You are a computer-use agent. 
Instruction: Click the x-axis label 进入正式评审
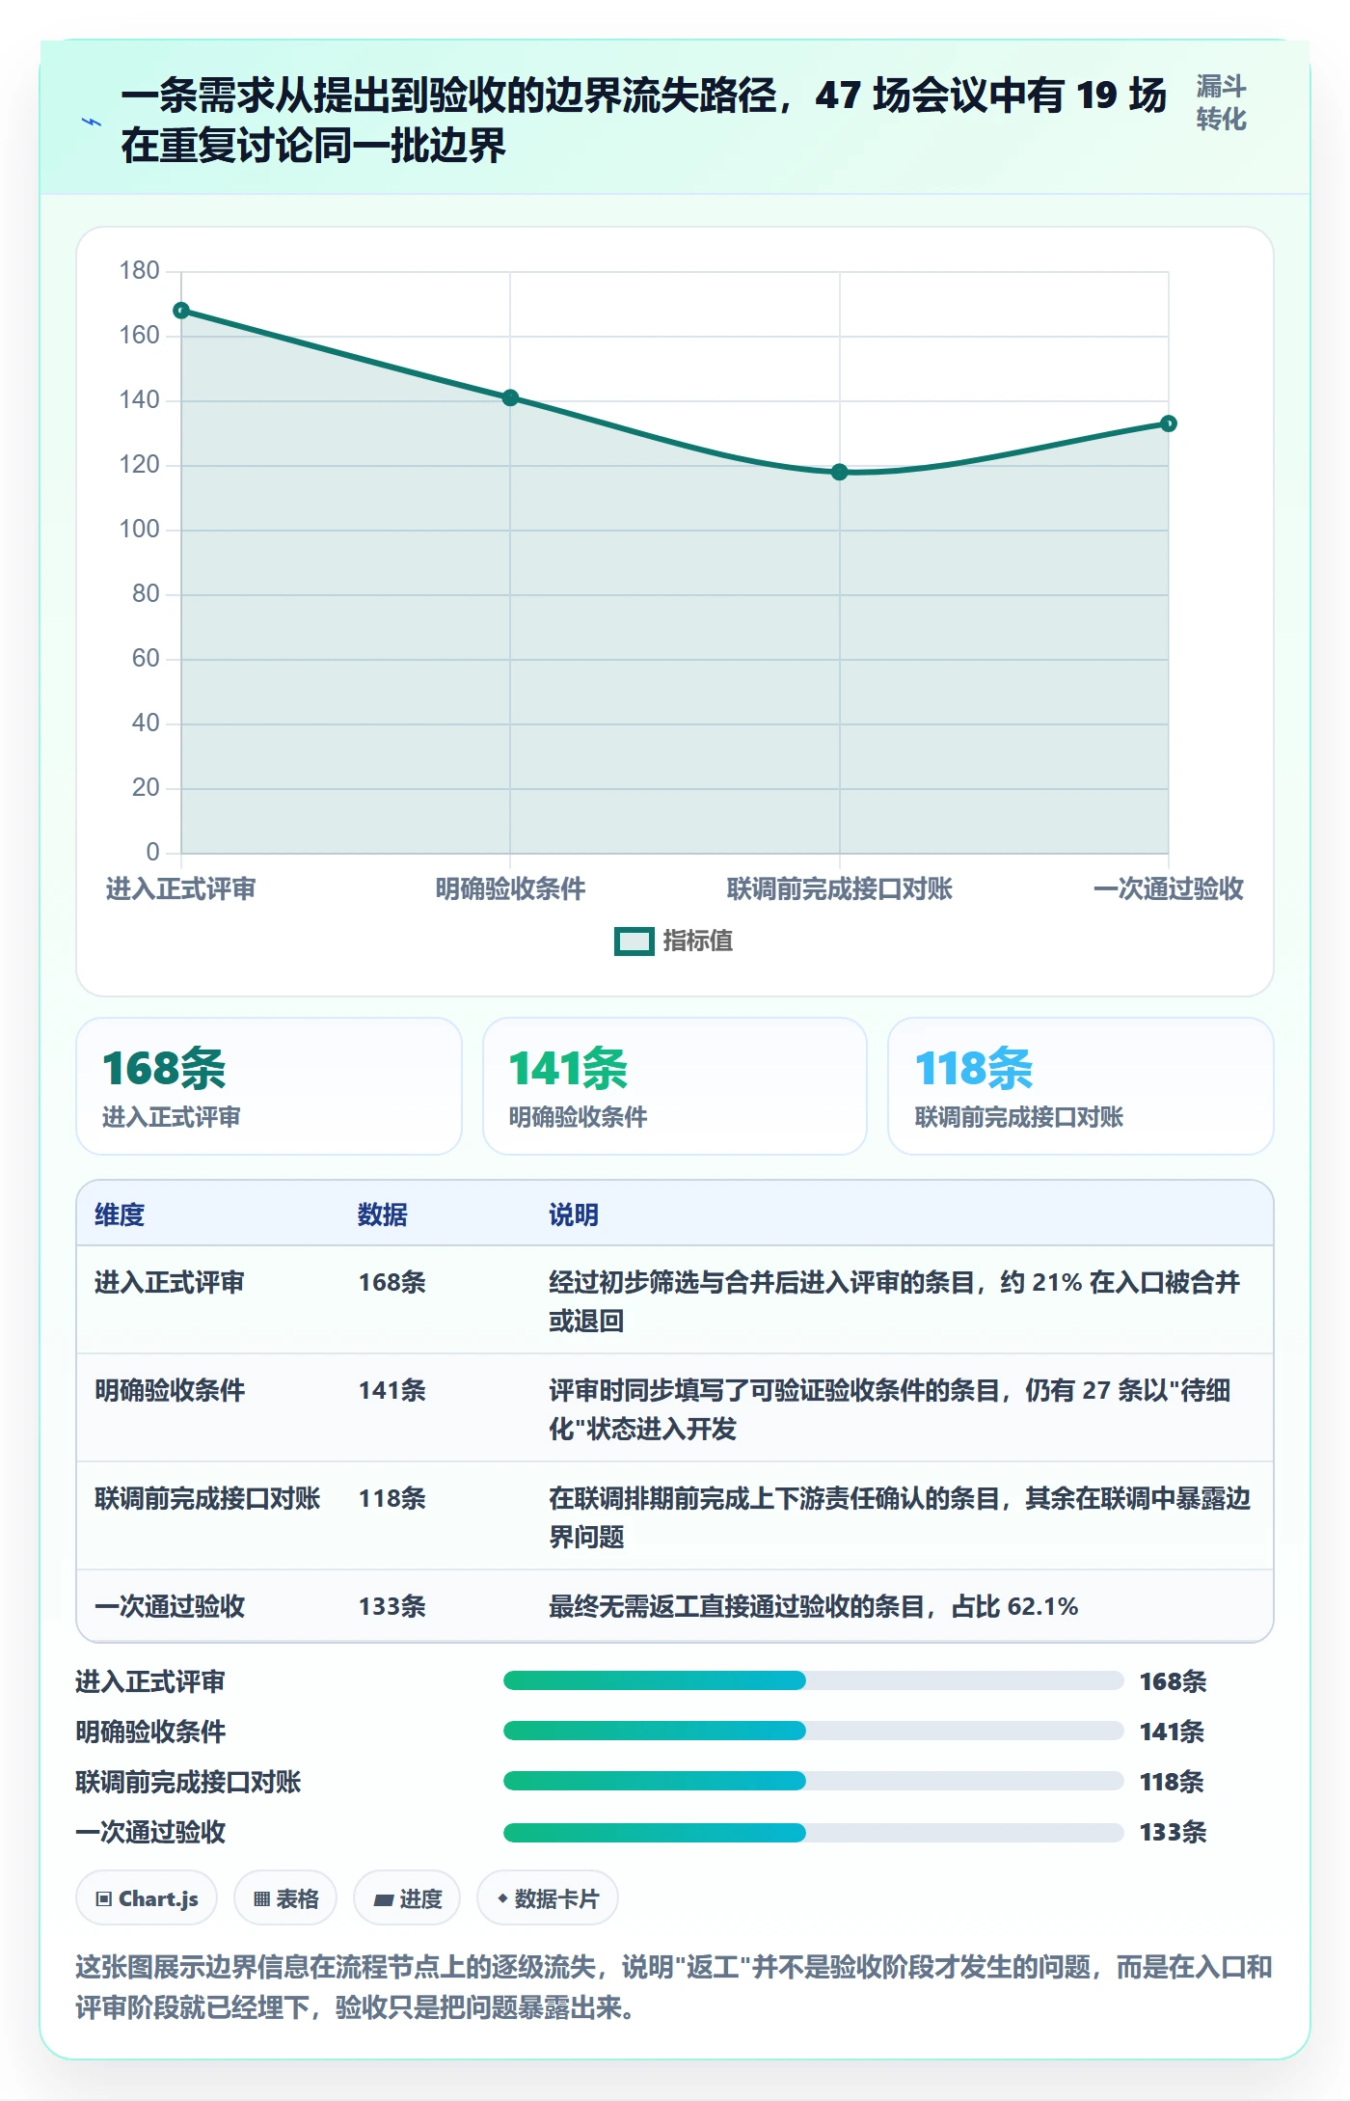pos(181,888)
